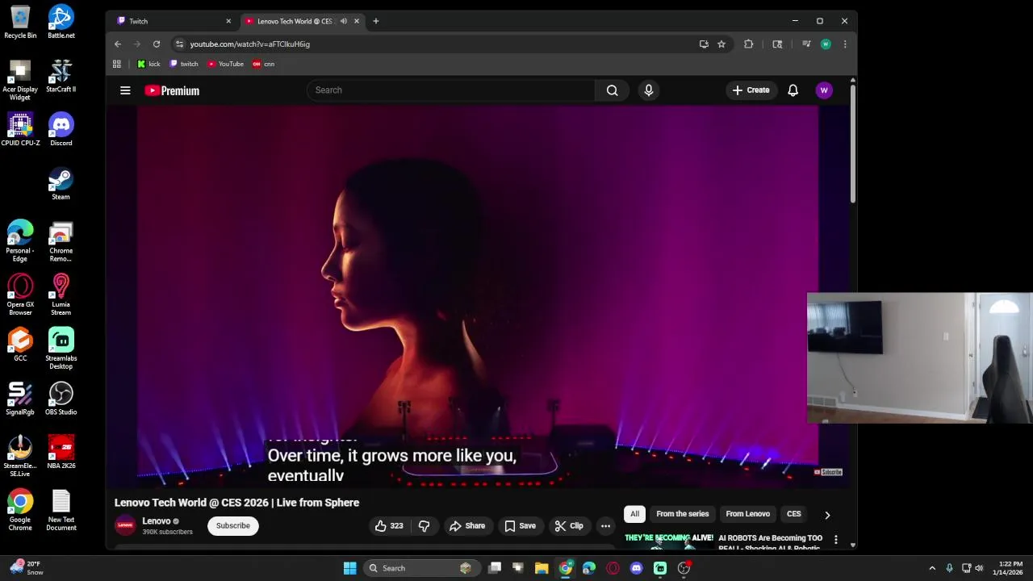Open Chrome extensions puzzle icon
1033x581 pixels.
click(x=748, y=44)
